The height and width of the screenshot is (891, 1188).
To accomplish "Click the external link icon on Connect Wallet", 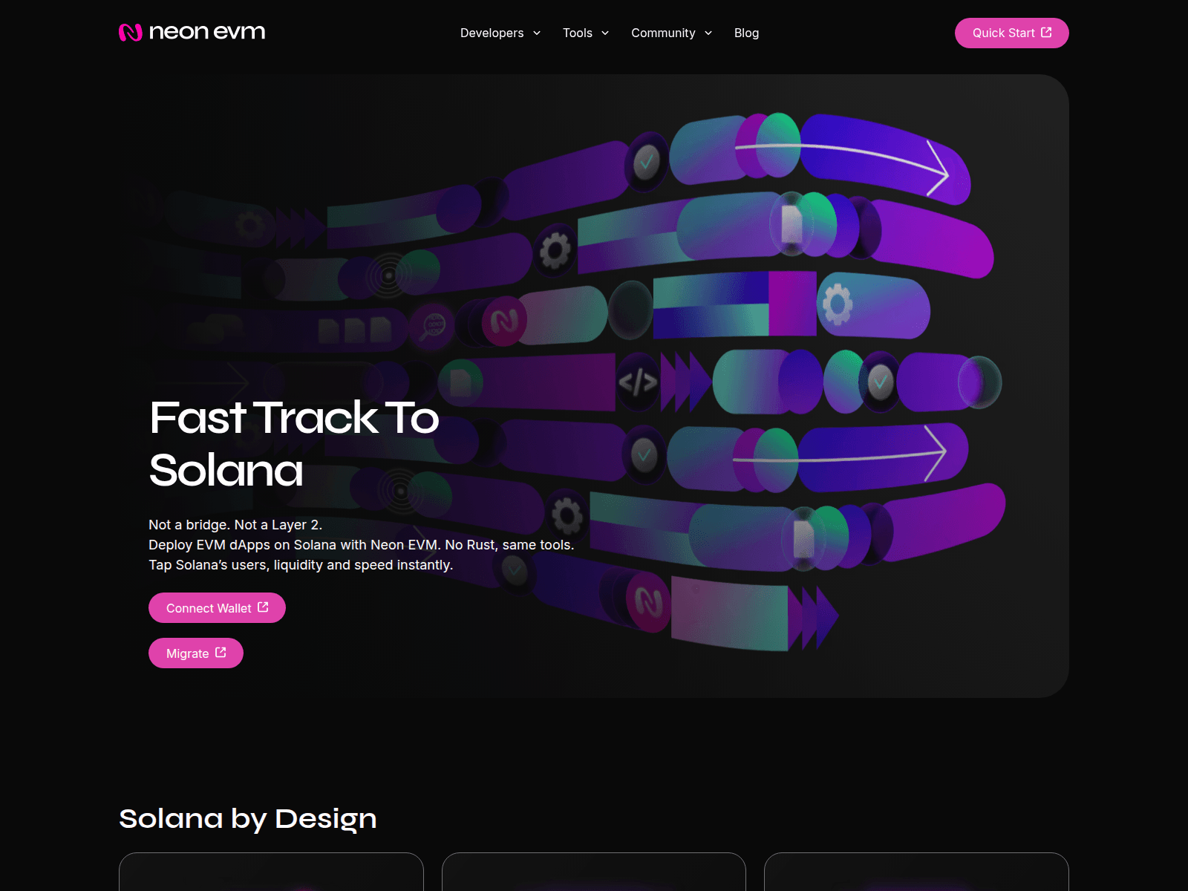I will coord(263,607).
